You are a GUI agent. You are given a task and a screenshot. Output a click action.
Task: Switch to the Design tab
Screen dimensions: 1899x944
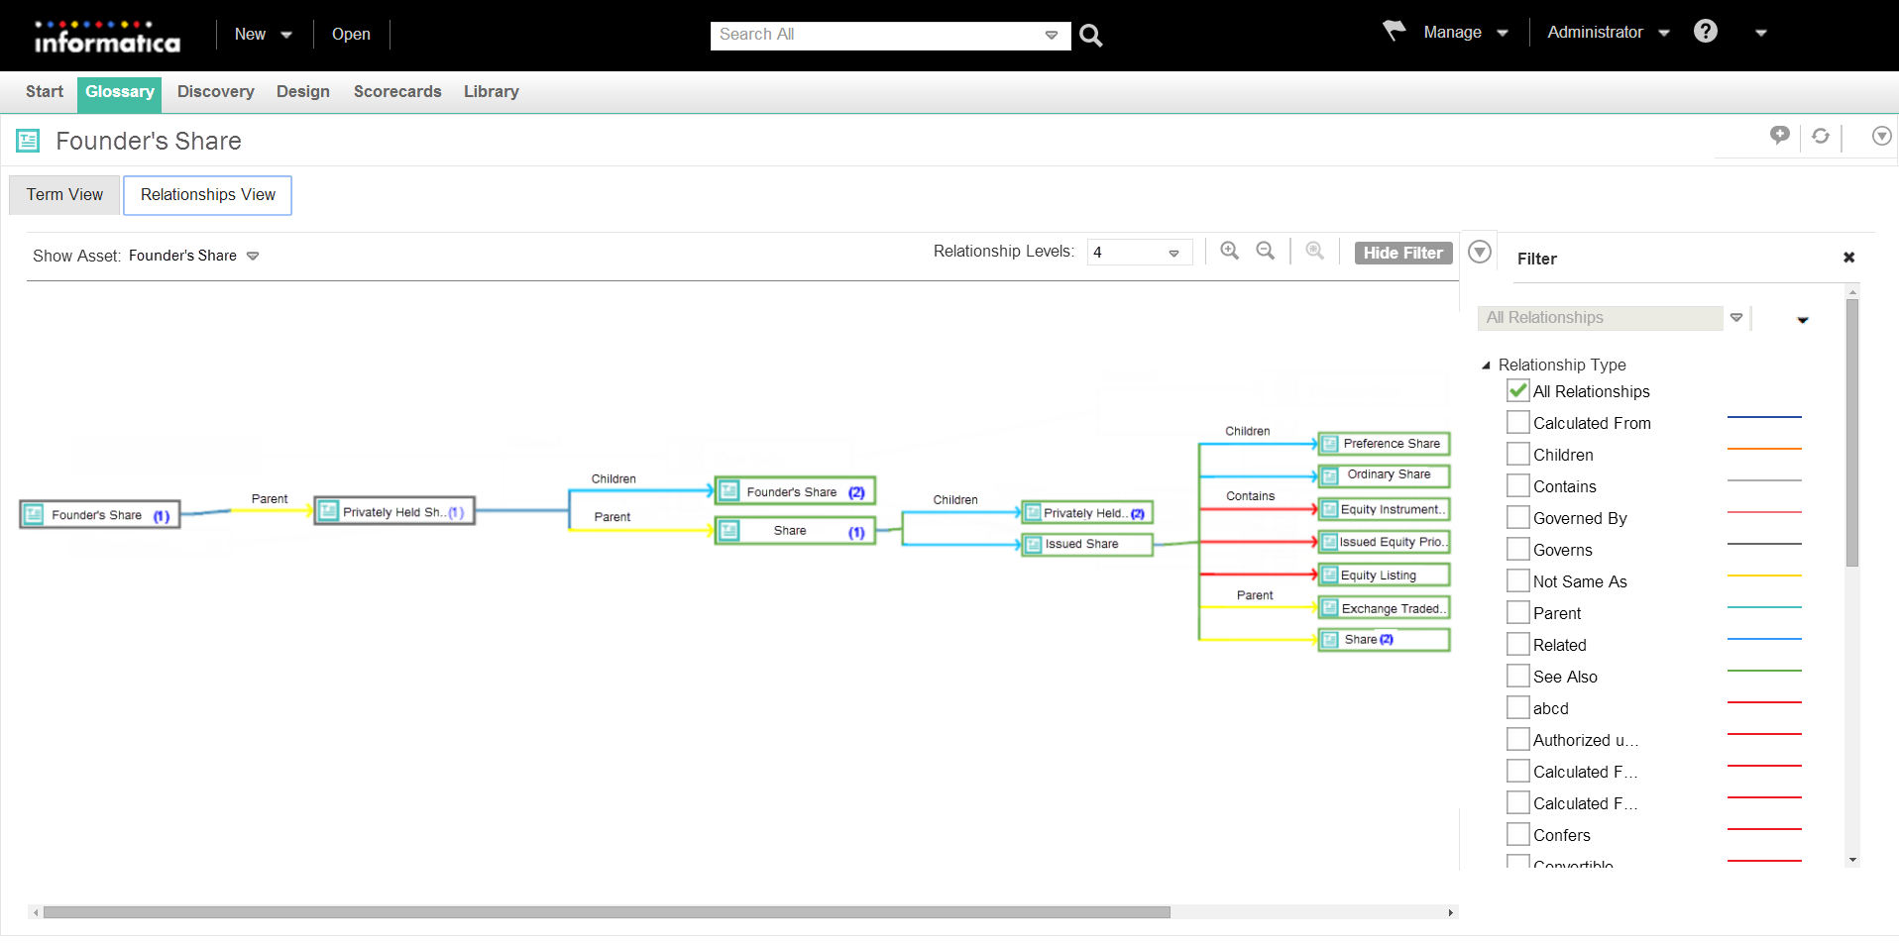click(x=303, y=91)
